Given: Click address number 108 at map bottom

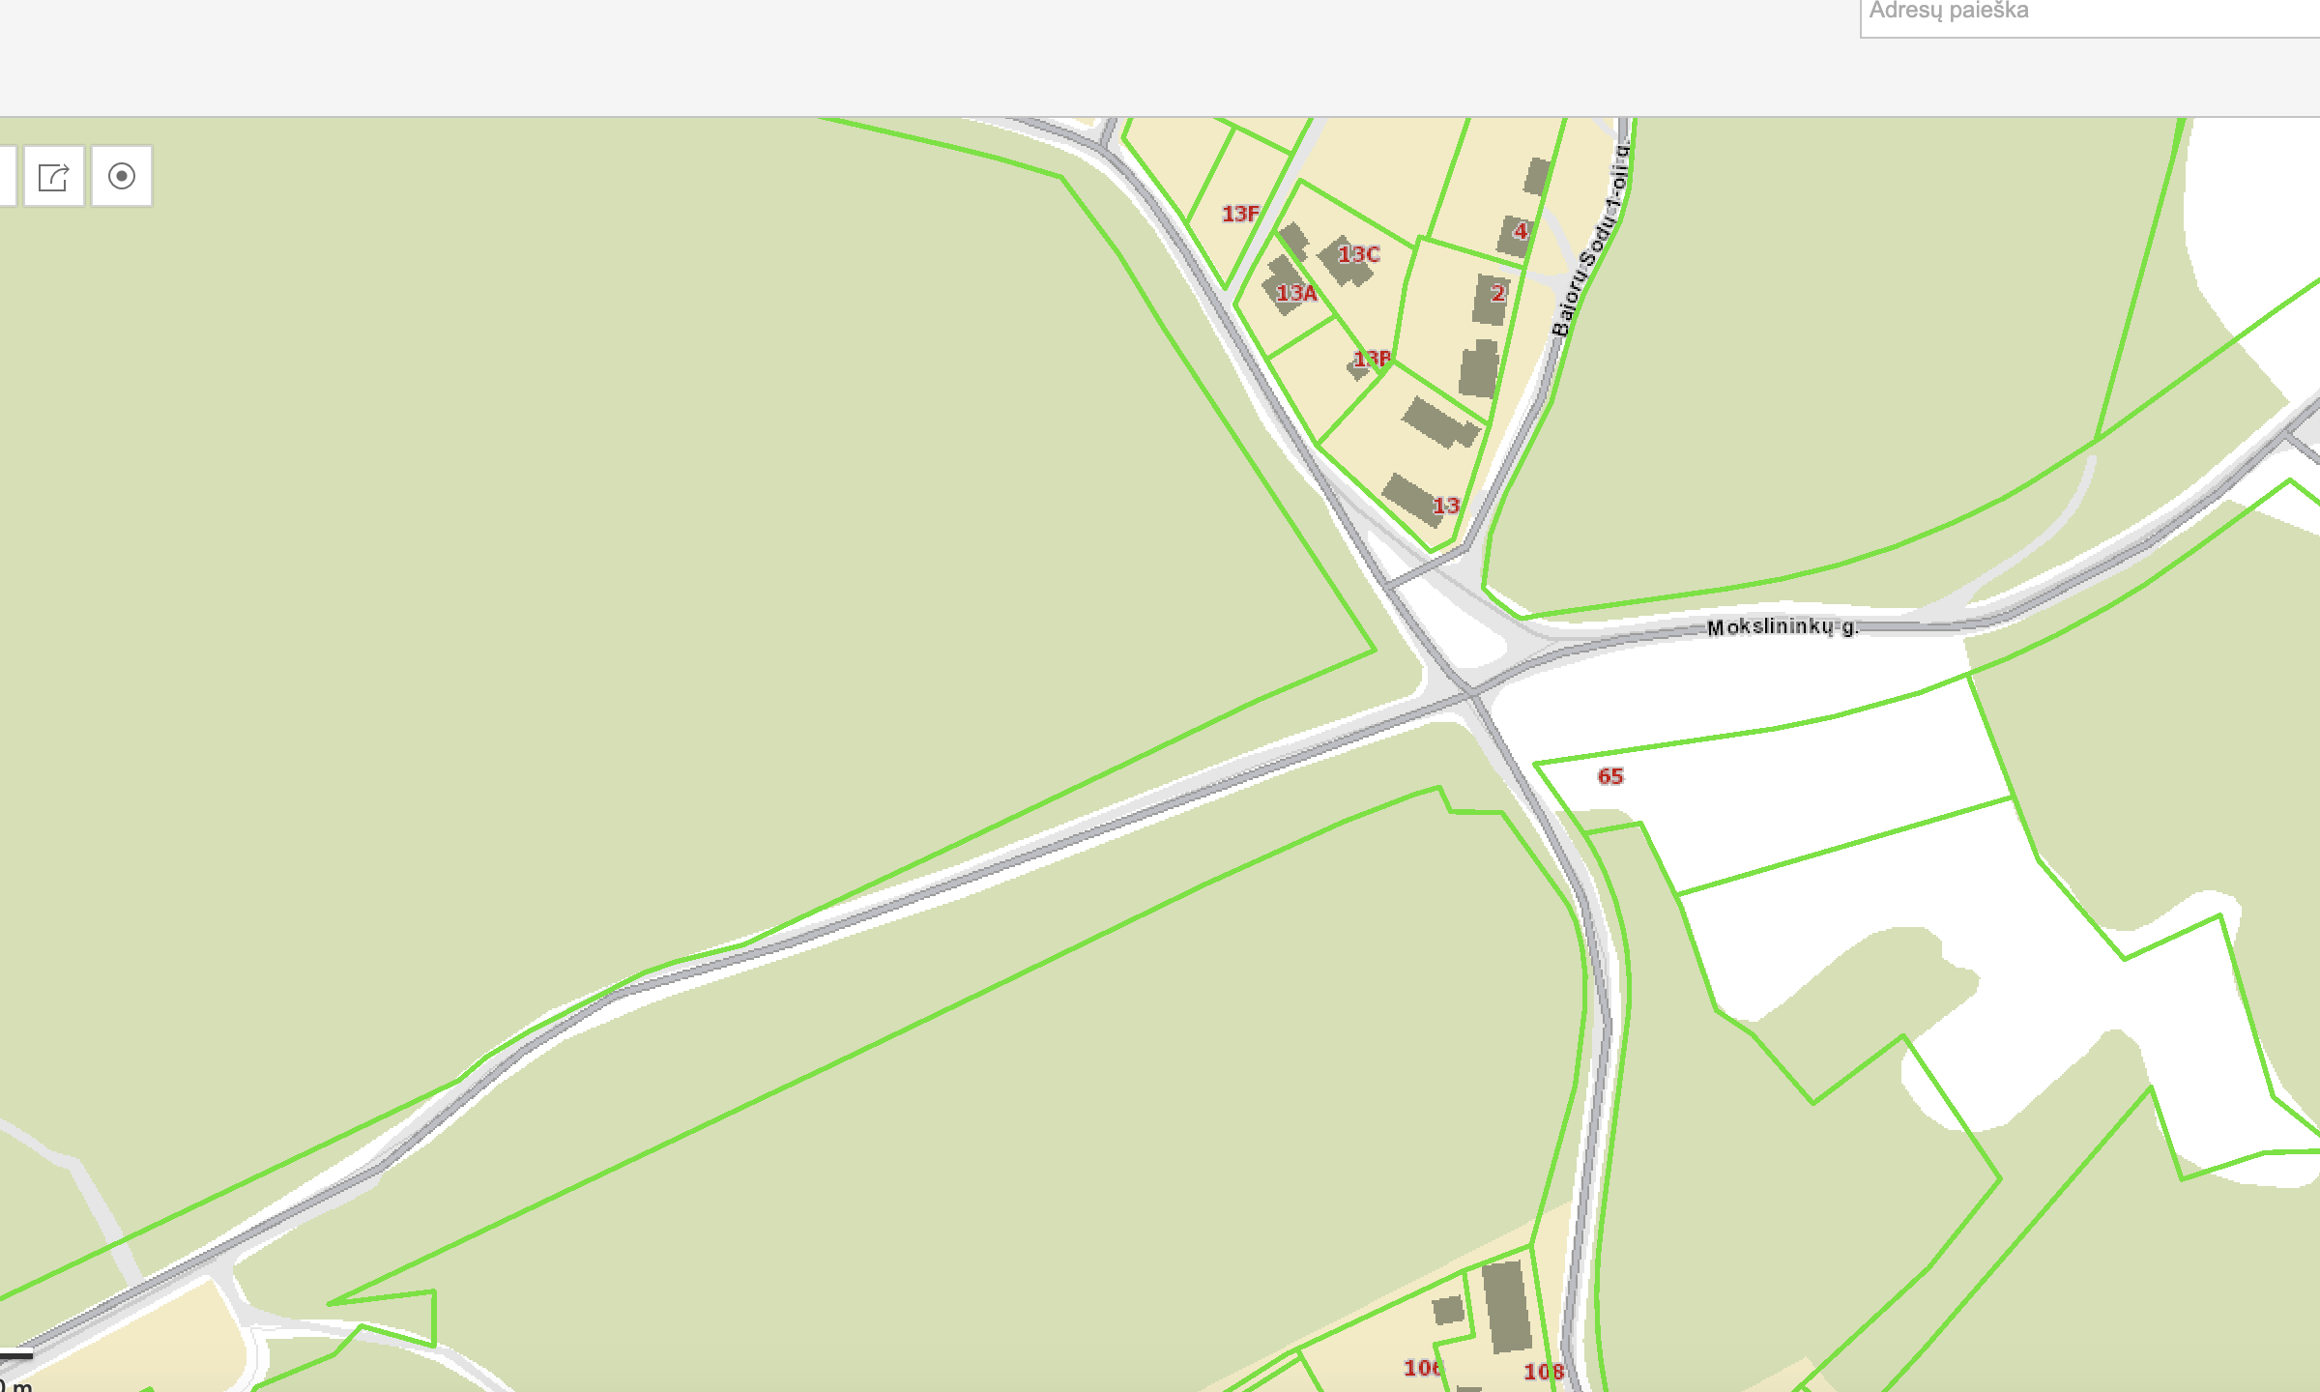Looking at the screenshot, I should tap(1544, 1372).
